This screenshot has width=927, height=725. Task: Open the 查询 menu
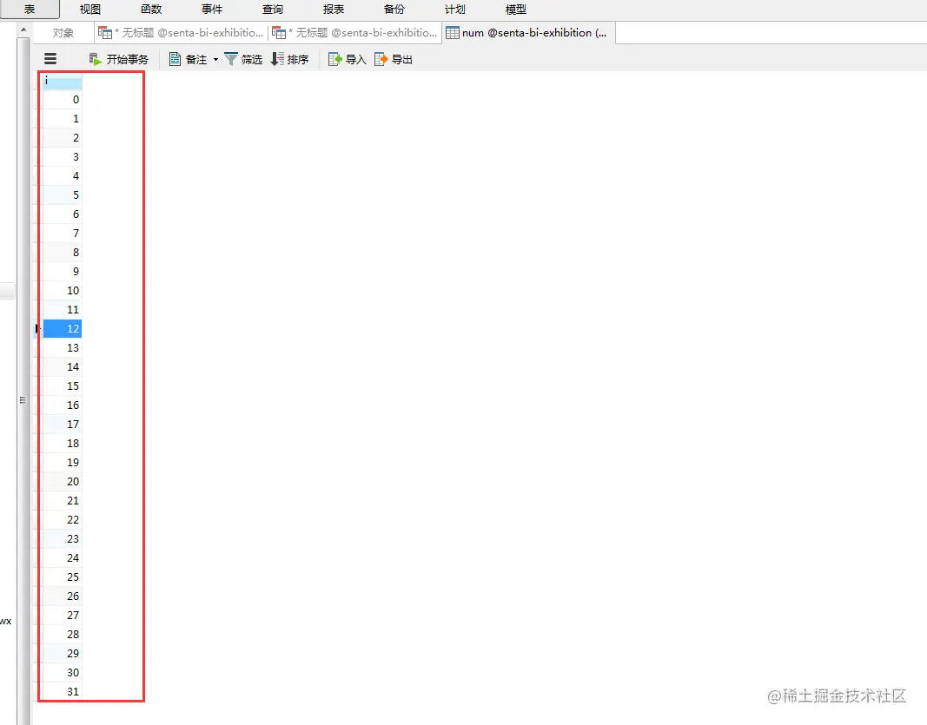tap(272, 10)
